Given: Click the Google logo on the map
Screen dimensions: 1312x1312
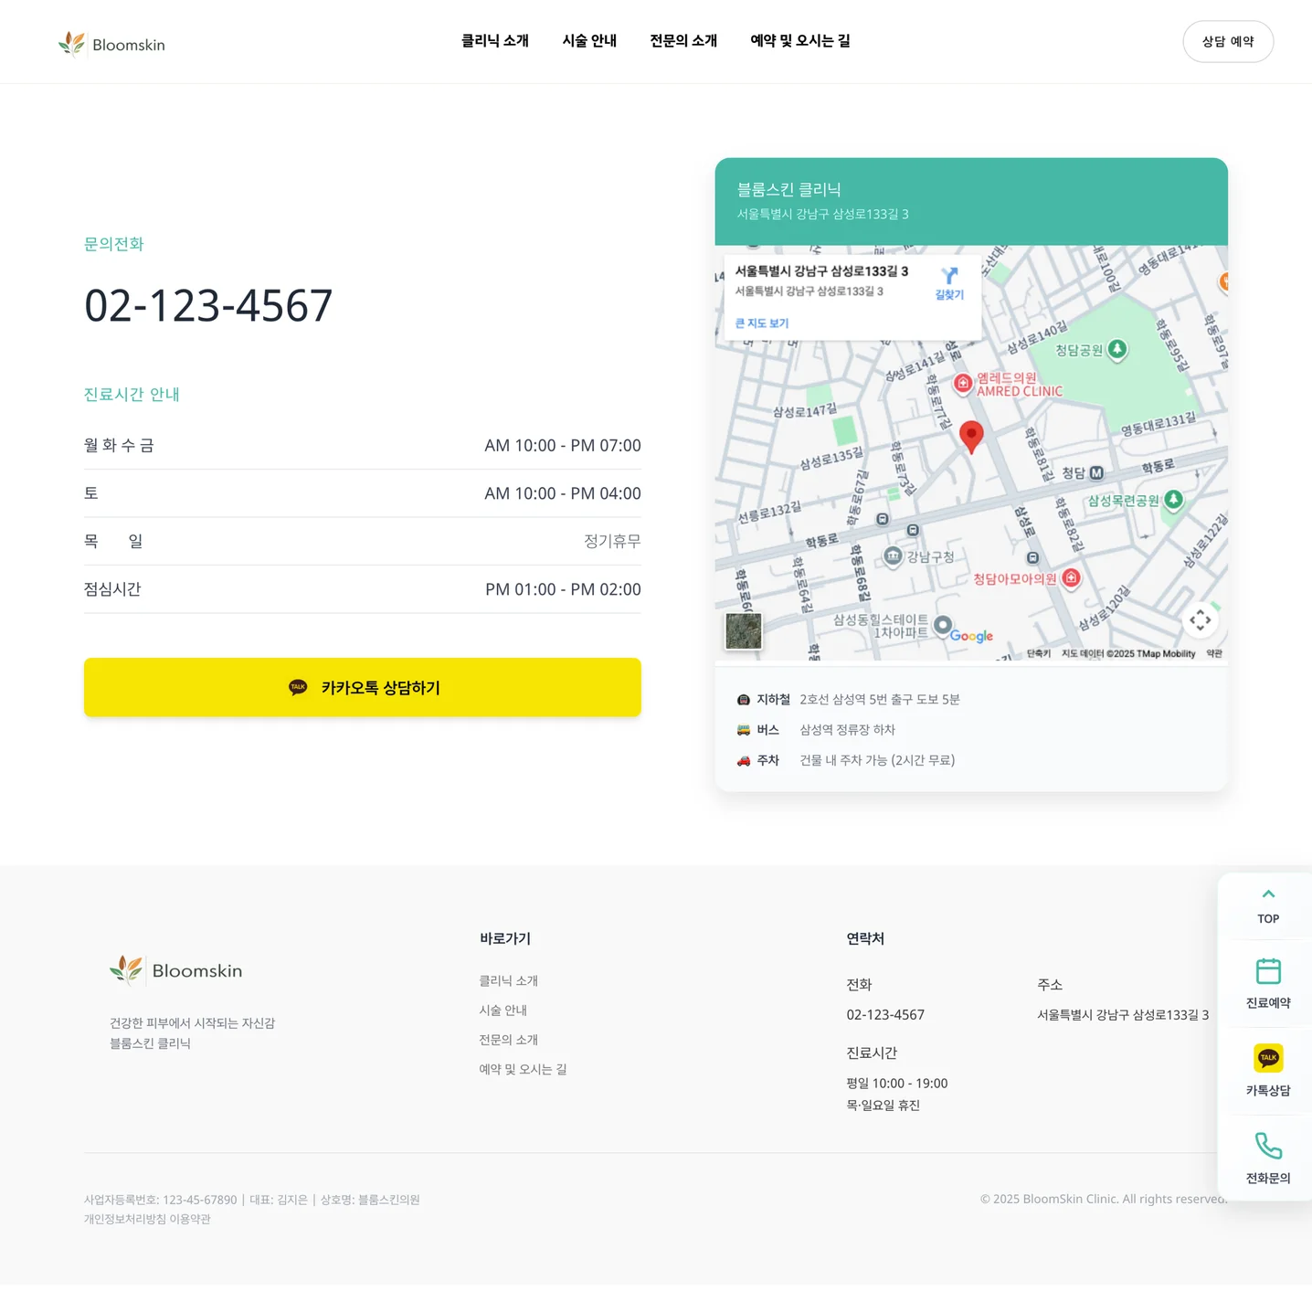Looking at the screenshot, I should coord(967,636).
